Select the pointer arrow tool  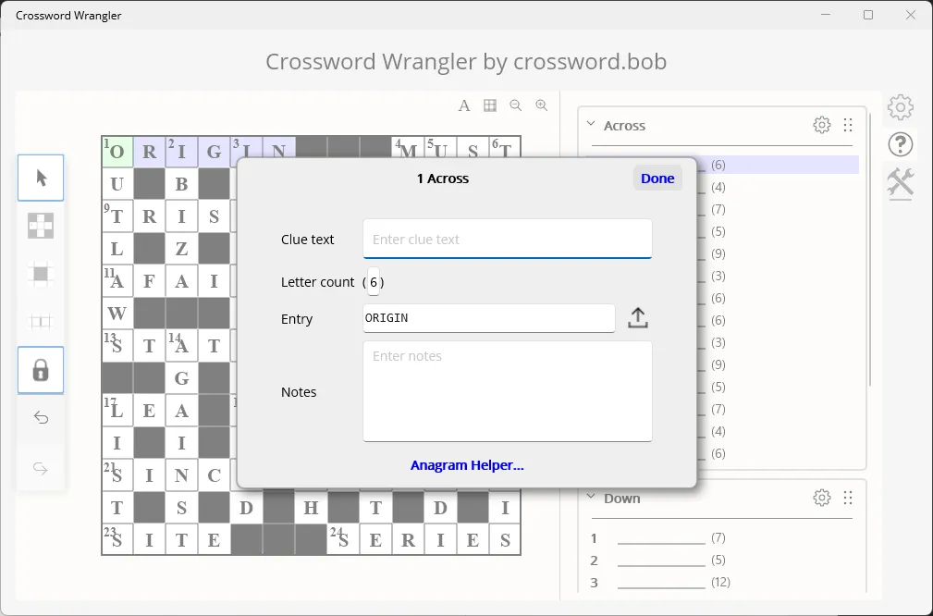[x=41, y=178]
